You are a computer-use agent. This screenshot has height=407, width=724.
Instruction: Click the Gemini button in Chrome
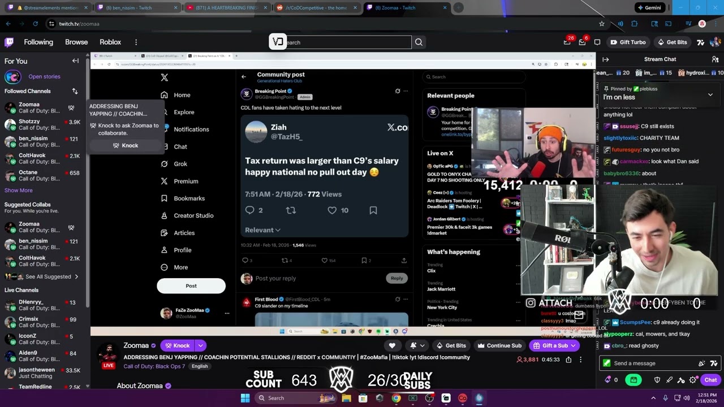click(649, 8)
